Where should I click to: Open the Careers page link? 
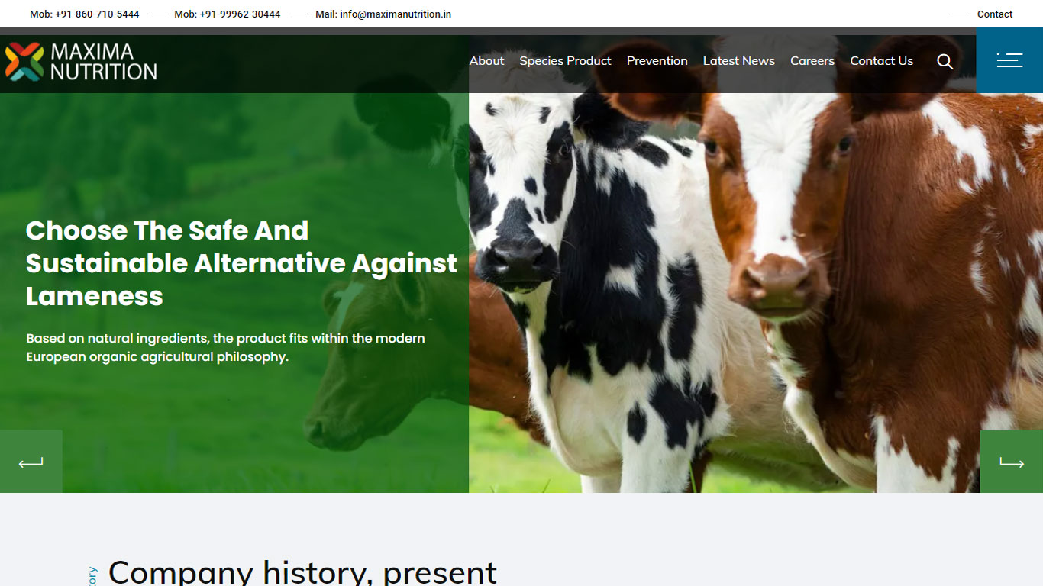point(812,61)
